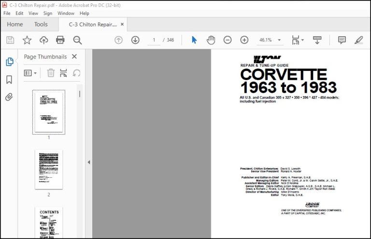Click the upload to cloud icon
The height and width of the screenshot is (239, 371).
(x=44, y=40)
